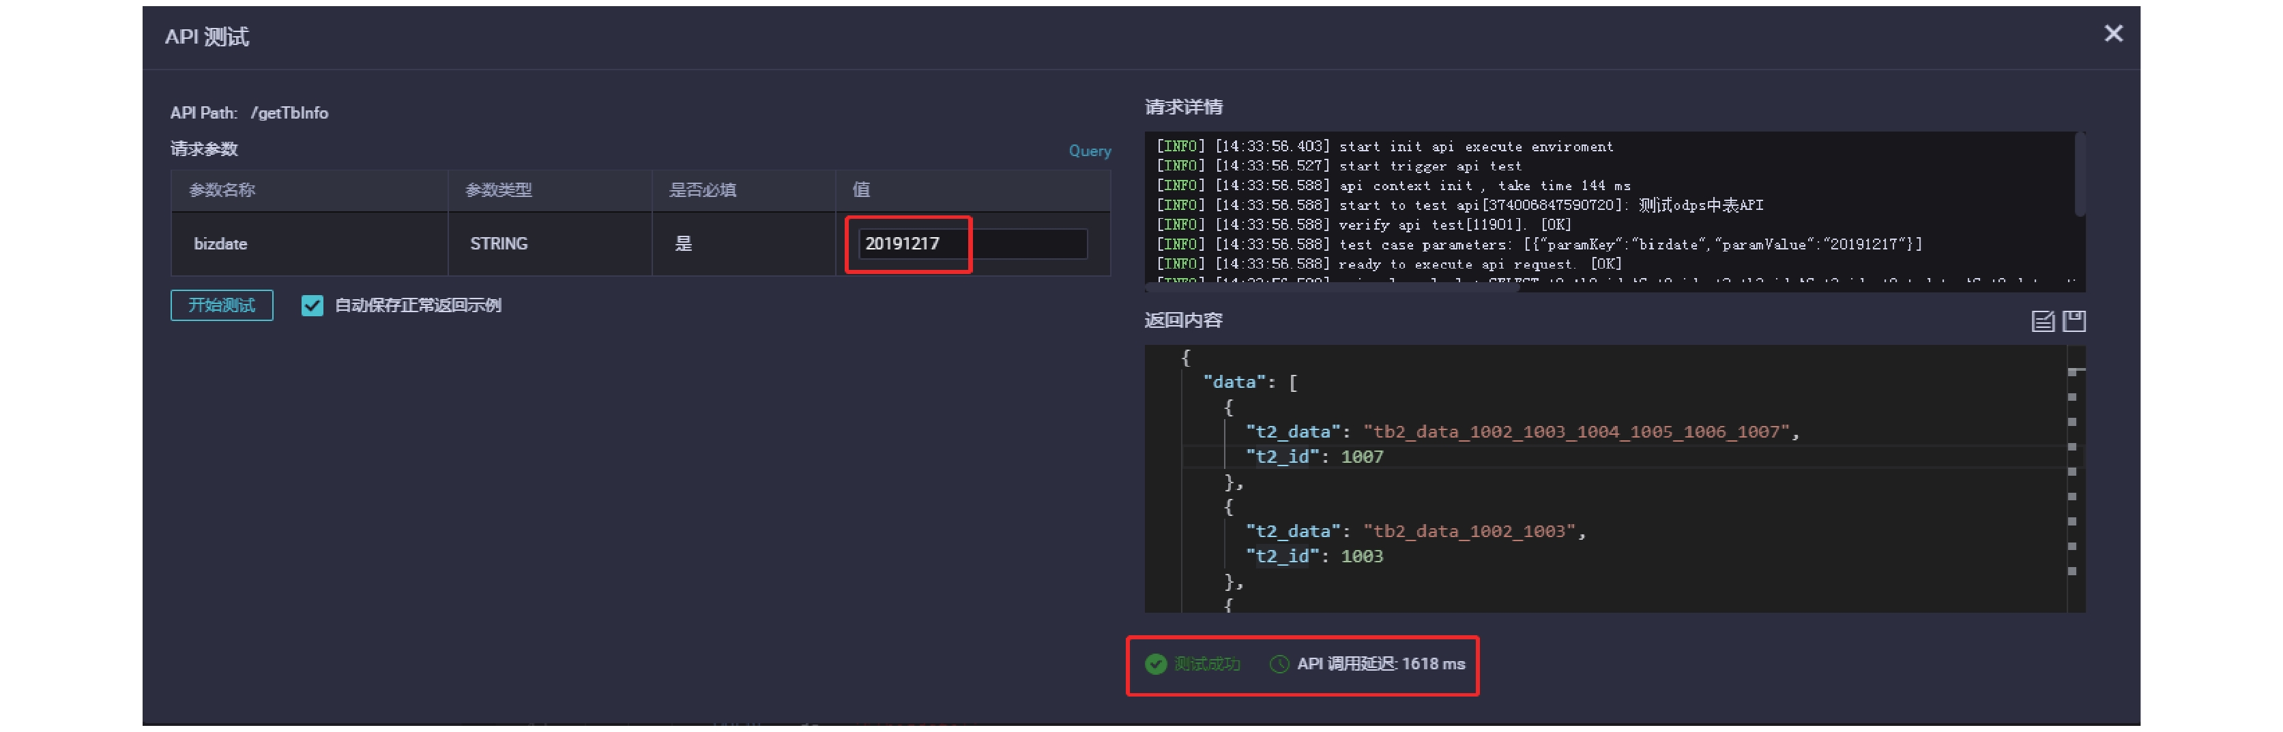The width and height of the screenshot is (2283, 732).
Task: Click the 请求详情 log horizontal scrollbar
Action: coord(1332,287)
